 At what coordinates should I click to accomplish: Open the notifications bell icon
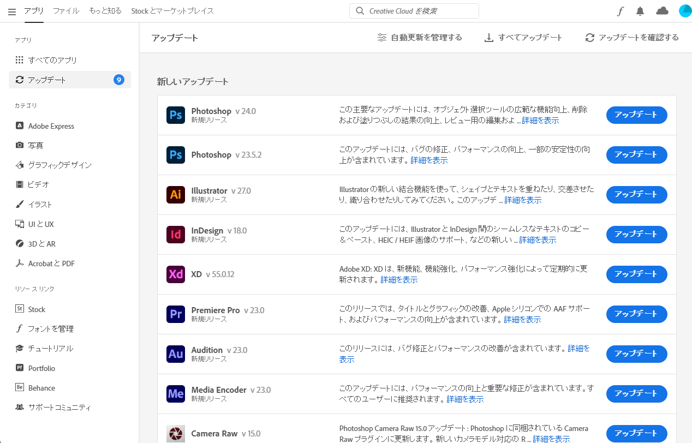(640, 11)
